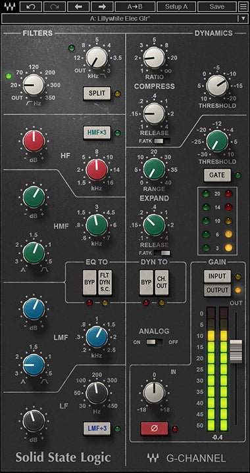Click the green HMF Q knob
The height and width of the screenshot is (473, 250).
tap(34, 252)
